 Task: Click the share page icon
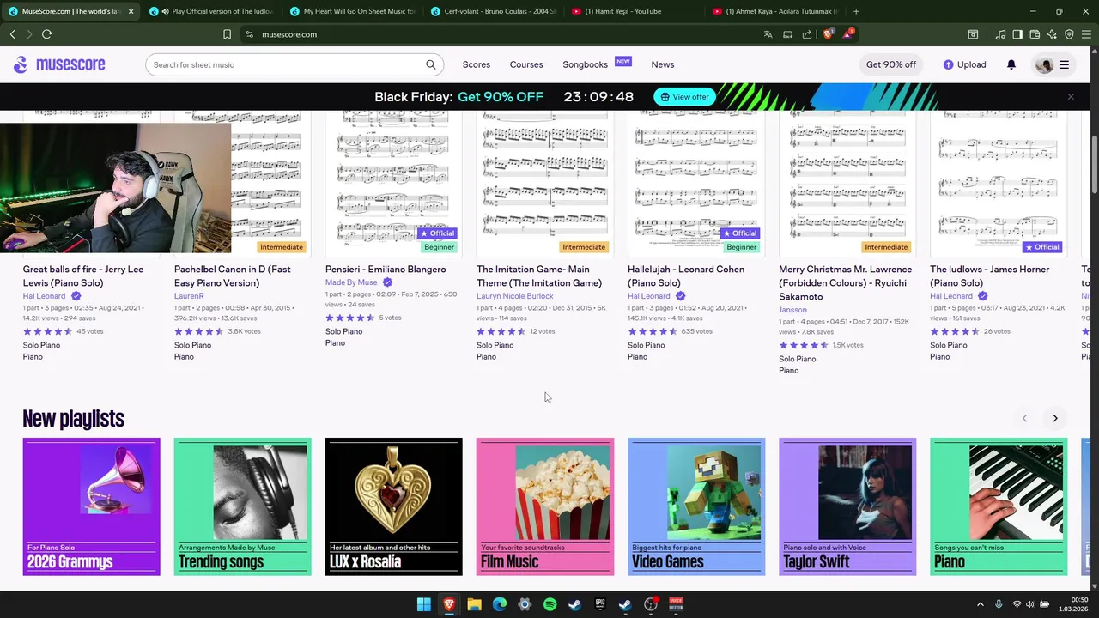(807, 34)
